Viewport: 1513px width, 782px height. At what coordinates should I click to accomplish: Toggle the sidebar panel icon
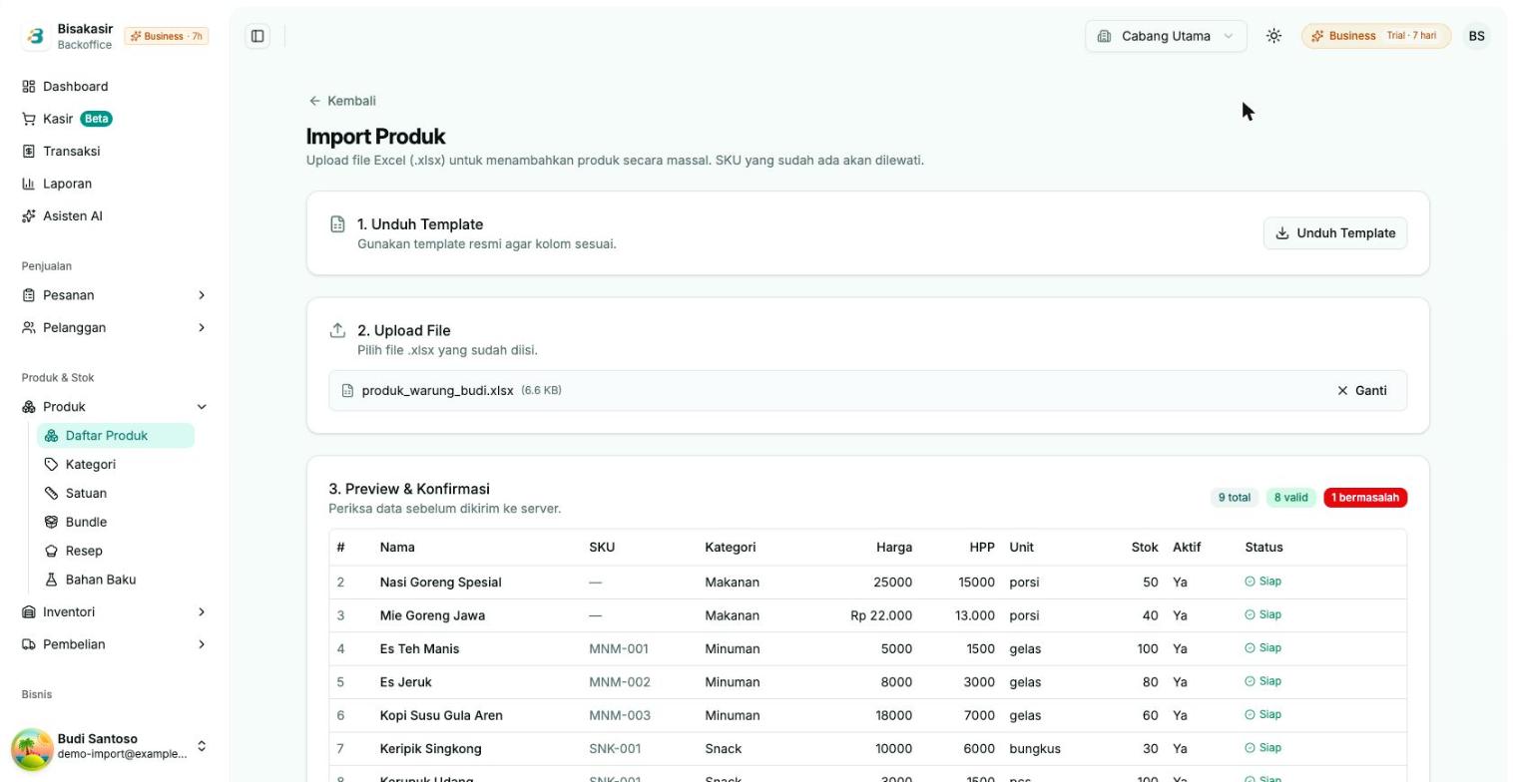257,36
